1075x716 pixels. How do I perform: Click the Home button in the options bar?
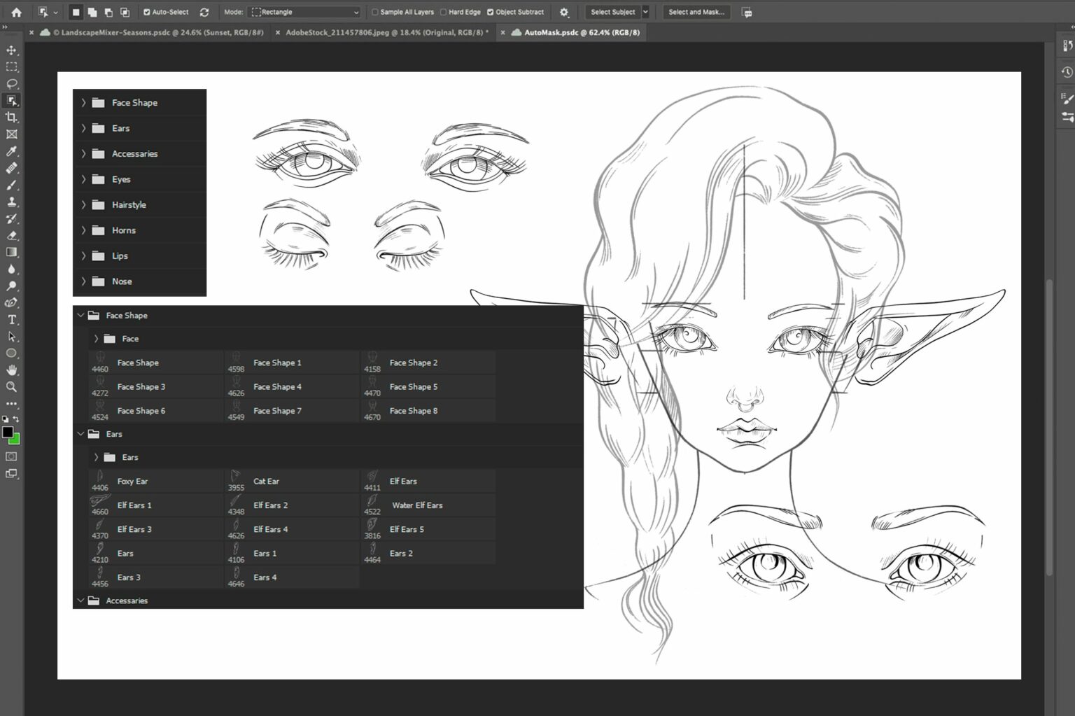[15, 12]
